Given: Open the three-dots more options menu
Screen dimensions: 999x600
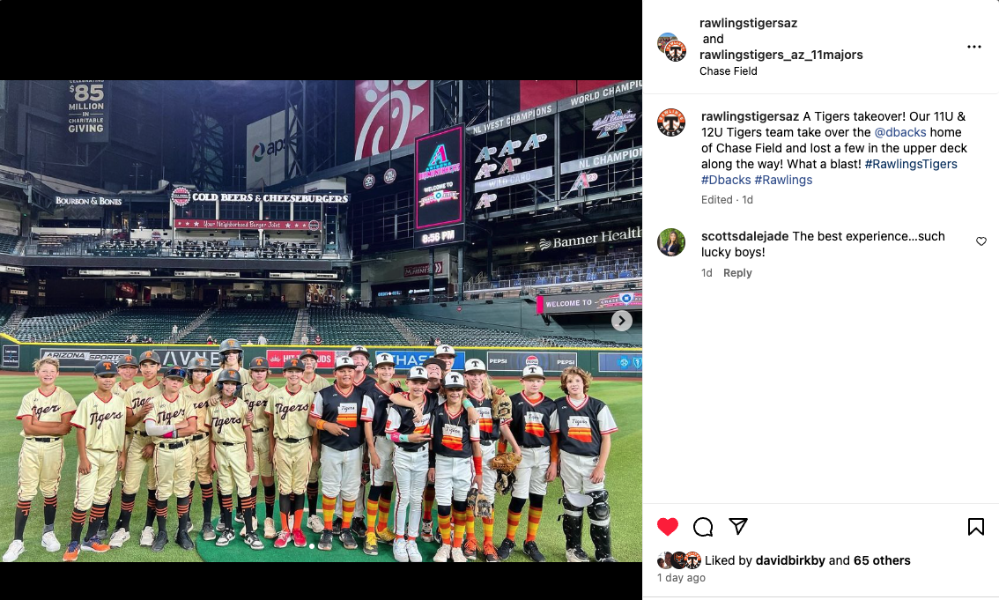Looking at the screenshot, I should pyautogui.click(x=973, y=47).
